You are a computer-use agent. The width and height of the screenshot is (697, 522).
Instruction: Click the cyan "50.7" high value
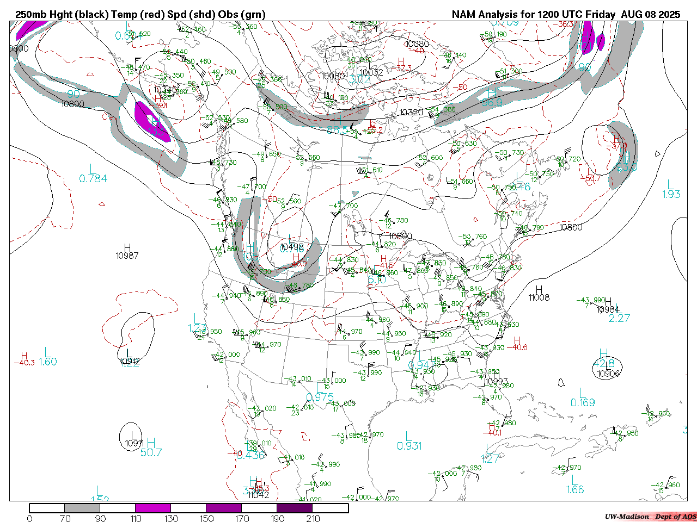151,452
